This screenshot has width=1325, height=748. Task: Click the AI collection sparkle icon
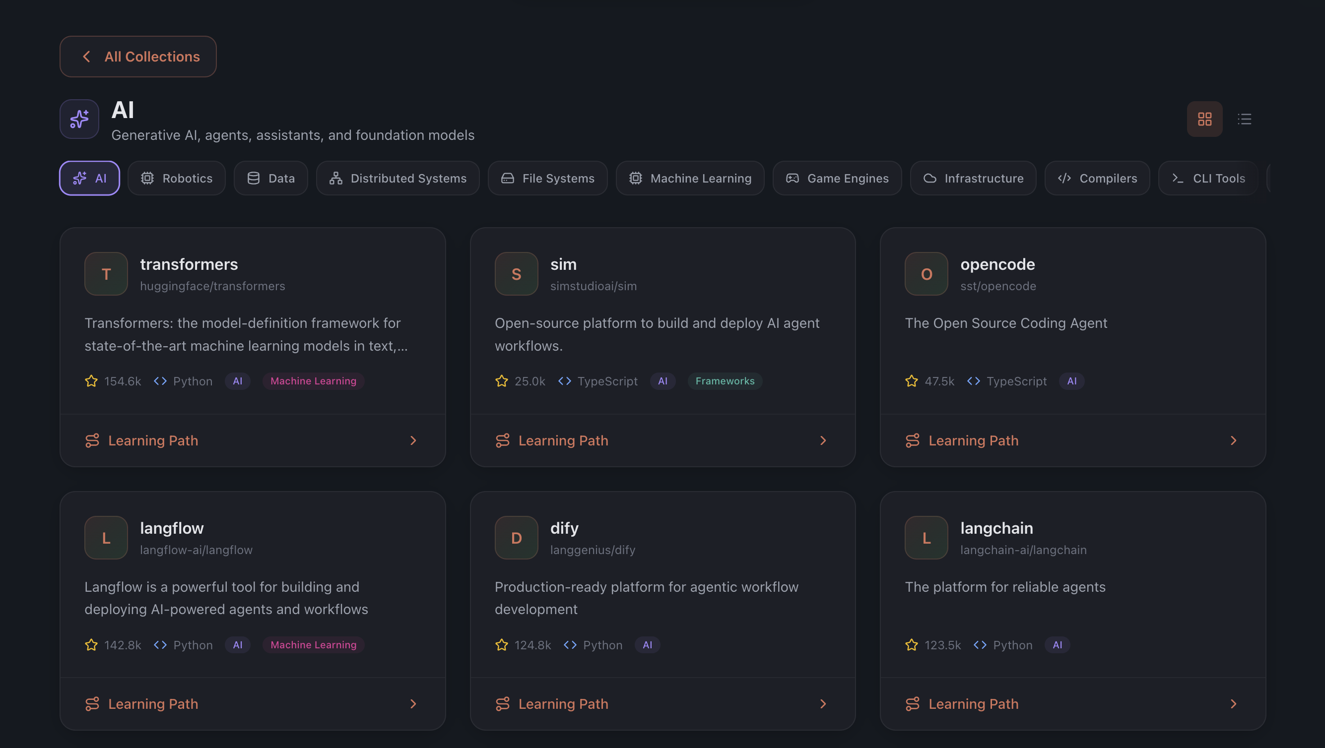point(79,119)
